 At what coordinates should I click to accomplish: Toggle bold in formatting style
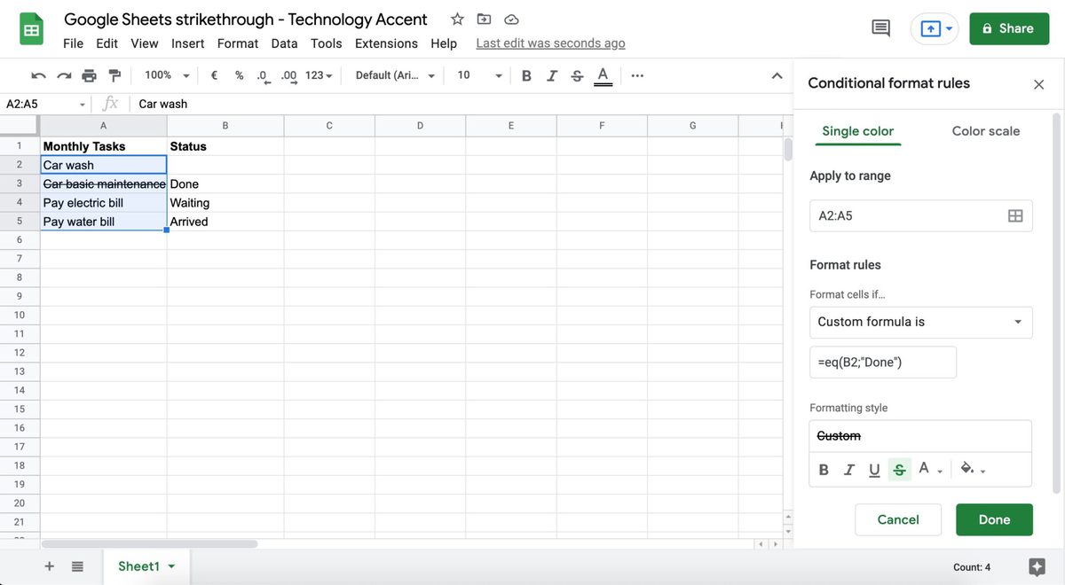click(x=824, y=470)
